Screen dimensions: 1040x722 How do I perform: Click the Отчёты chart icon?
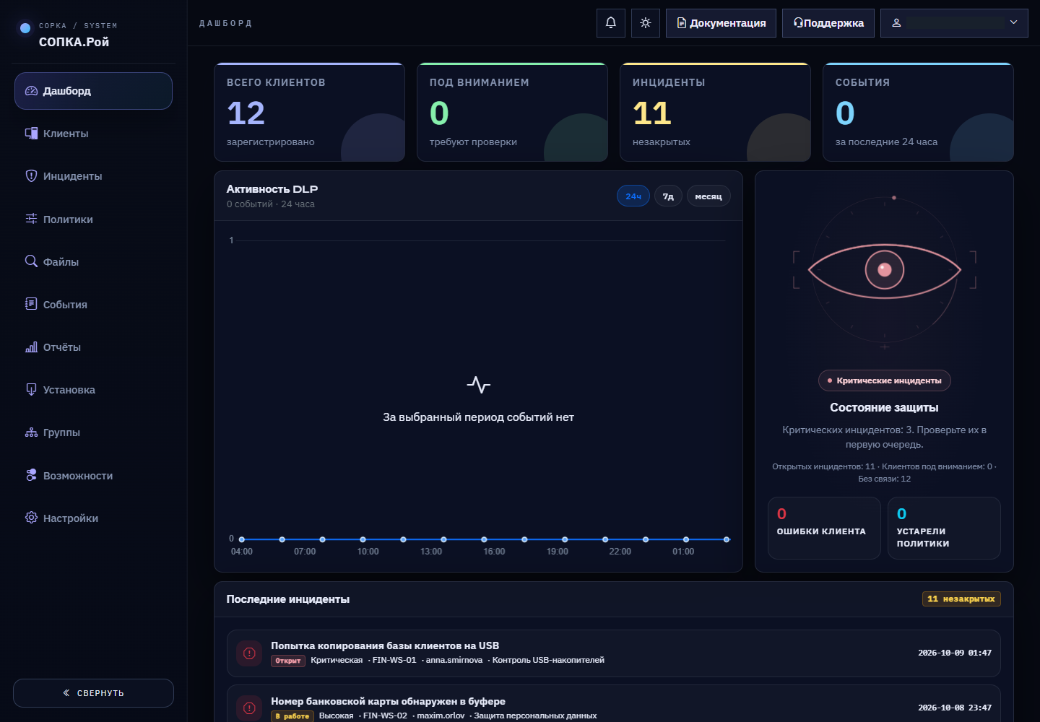(31, 347)
